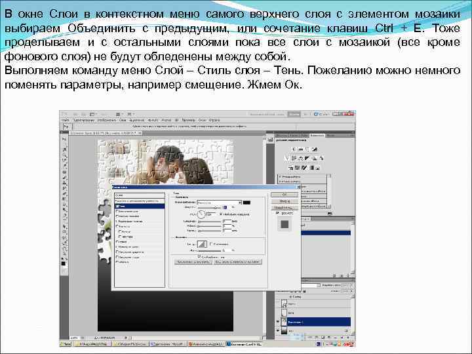Toggle Сглаживание (anti-aliased) checkbox near contour
The image size is (472, 354).
[x=211, y=244]
